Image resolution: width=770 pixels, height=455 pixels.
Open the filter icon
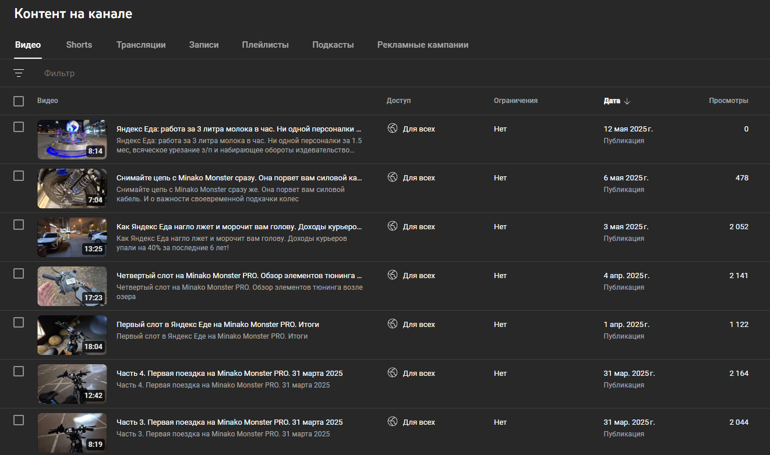pyautogui.click(x=19, y=73)
